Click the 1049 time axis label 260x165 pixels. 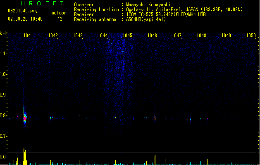pyautogui.click(x=226, y=35)
